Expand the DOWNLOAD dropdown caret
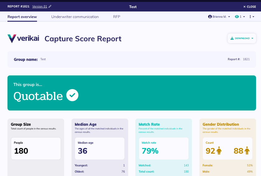Image resolution: width=261 pixels, height=176 pixels. click(252, 38)
